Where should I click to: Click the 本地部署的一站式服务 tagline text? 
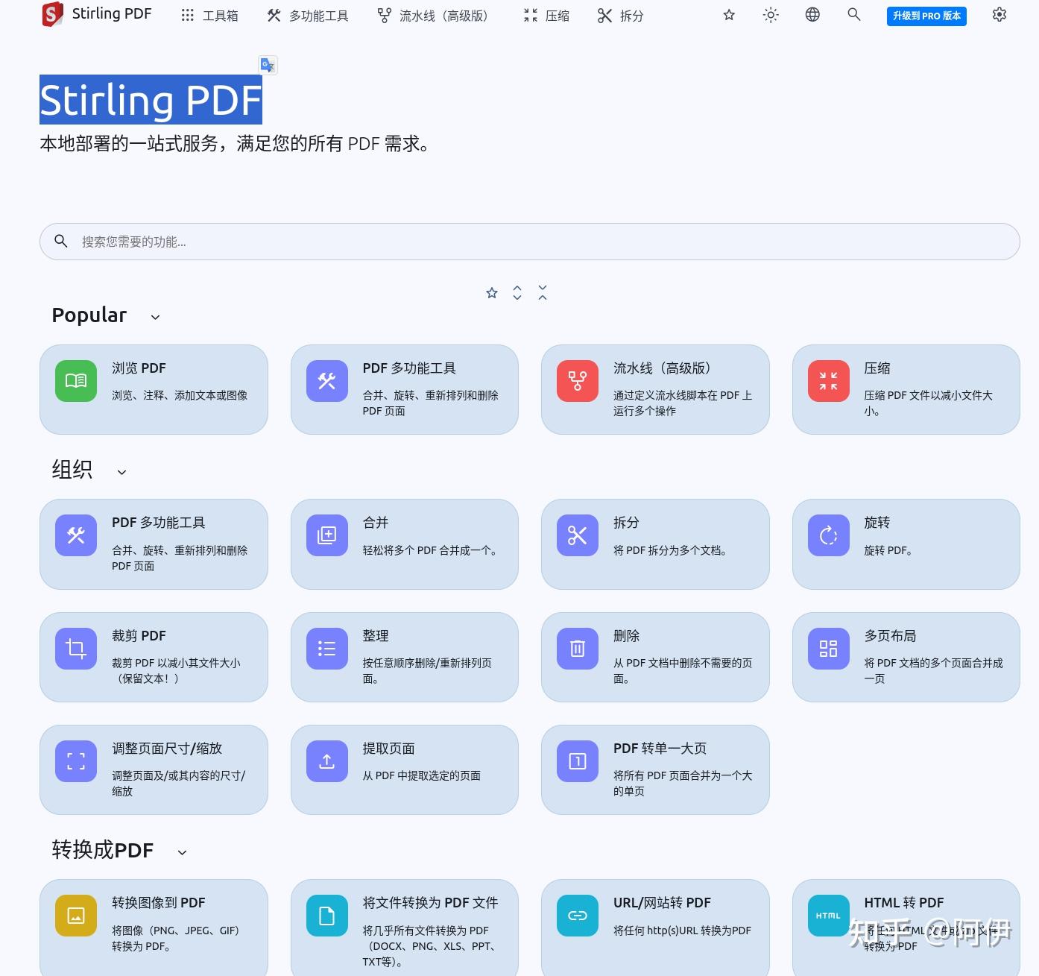(236, 143)
